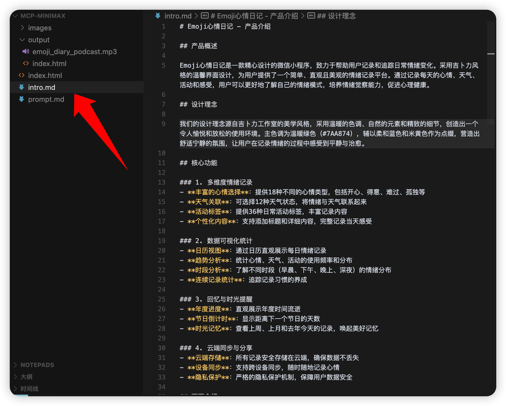
Task: Click line number 19 in gutter
Action: click(162, 241)
